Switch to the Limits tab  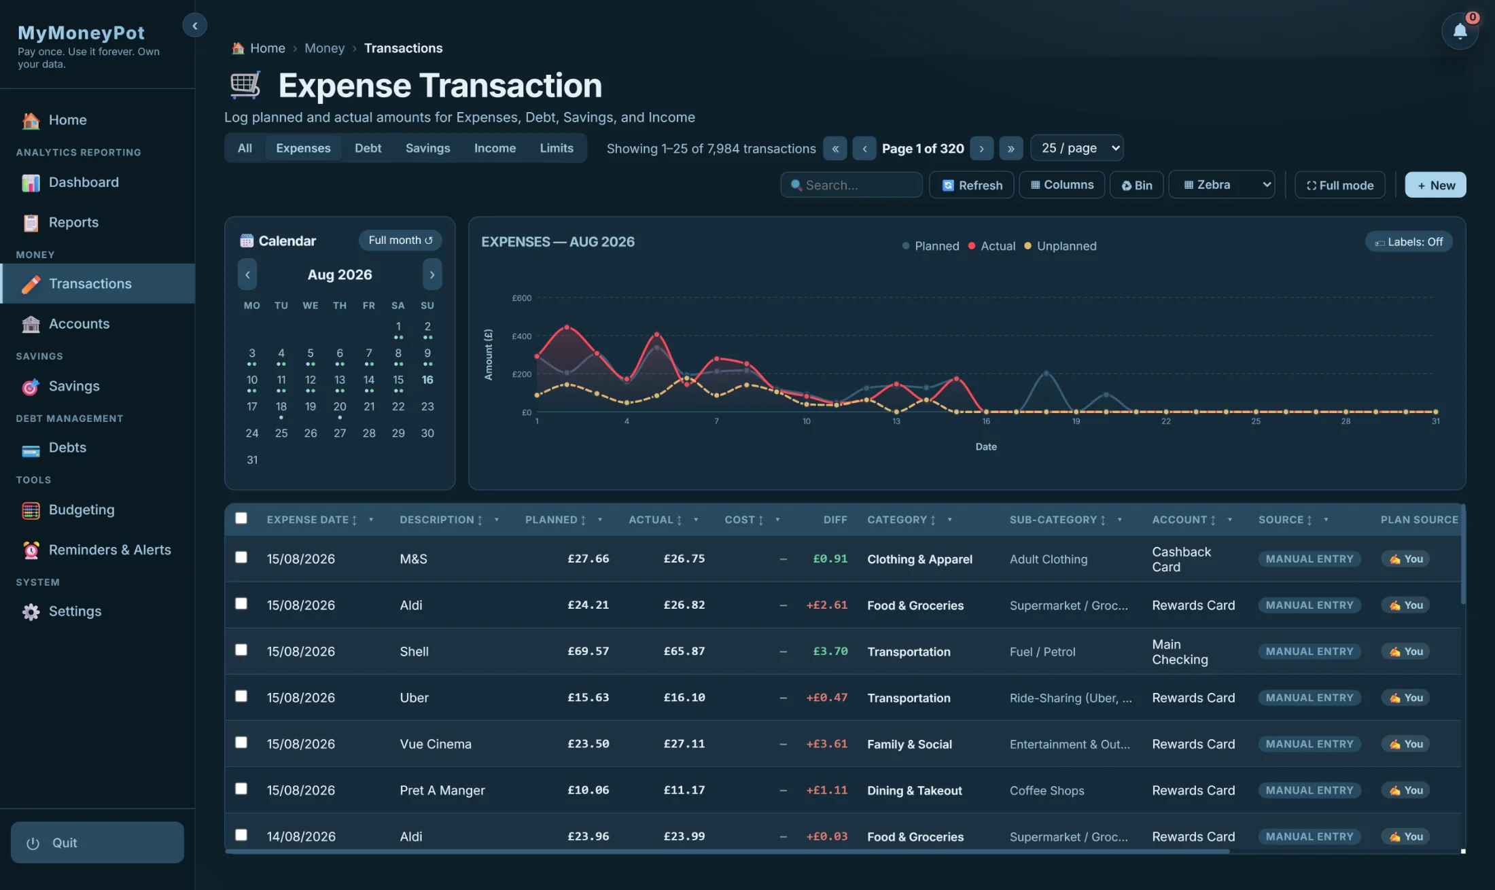pos(557,148)
